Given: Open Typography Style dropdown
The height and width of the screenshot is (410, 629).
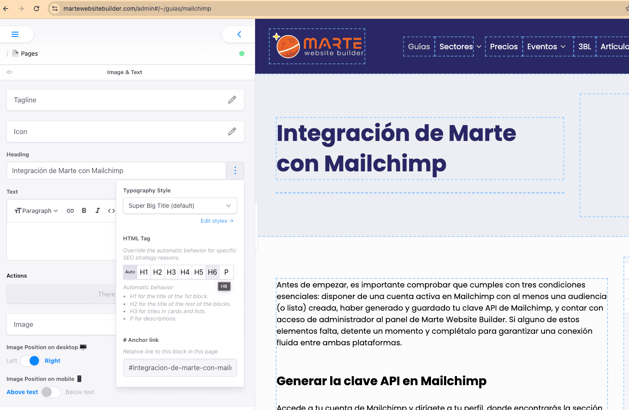Looking at the screenshot, I should coord(180,206).
